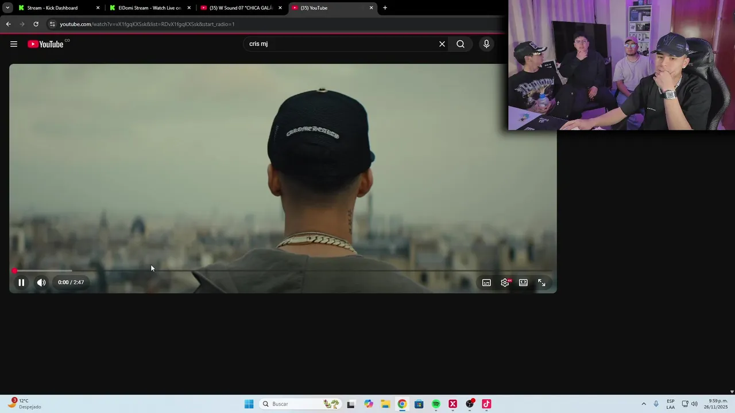Enter fullscreen on the video player
The image size is (735, 413).
[541, 283]
